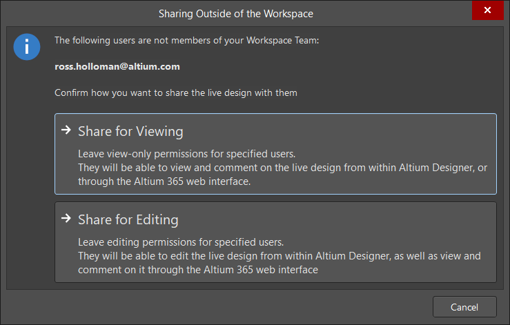Click 'Confirm how you want to share' text
Image resolution: width=510 pixels, height=325 pixels.
pyautogui.click(x=176, y=92)
